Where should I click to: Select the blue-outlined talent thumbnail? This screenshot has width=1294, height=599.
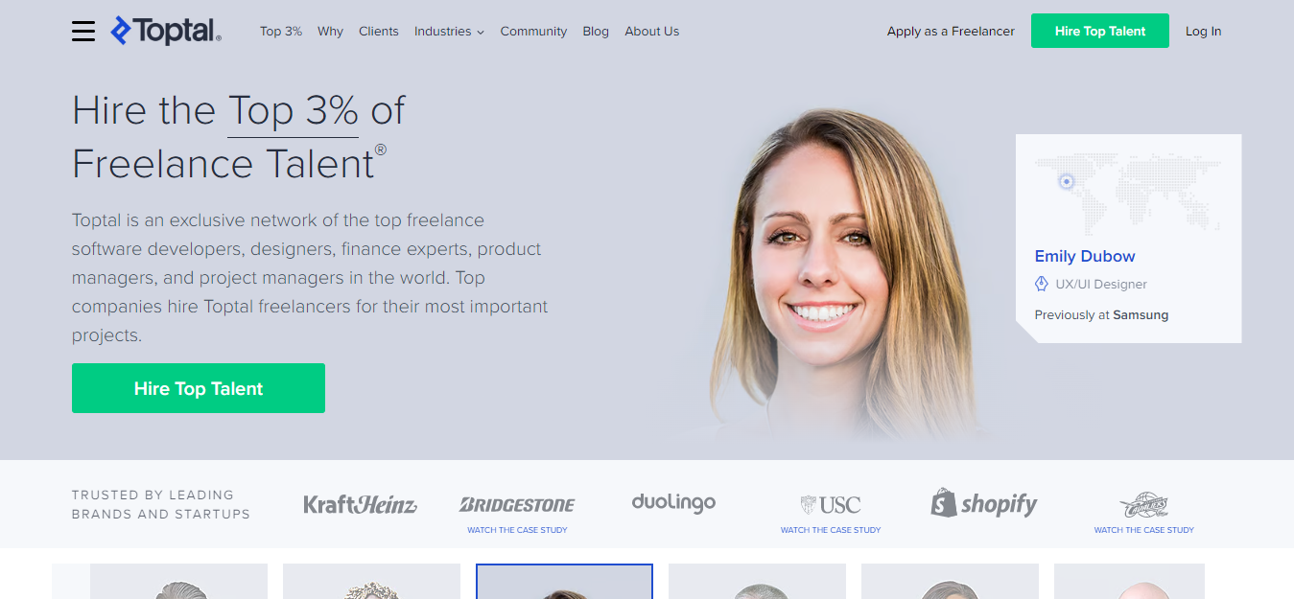[565, 581]
